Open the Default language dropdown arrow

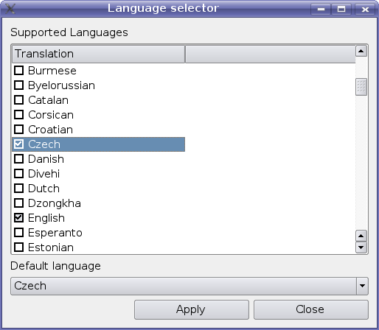[x=362, y=286]
